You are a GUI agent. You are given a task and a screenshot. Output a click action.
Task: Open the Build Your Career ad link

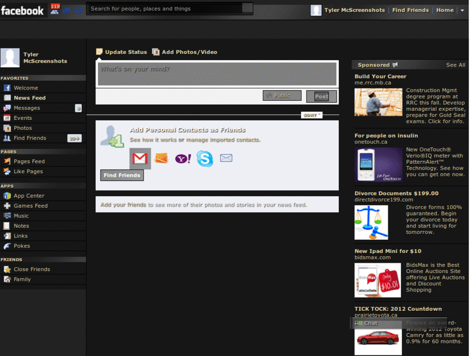[x=381, y=77]
